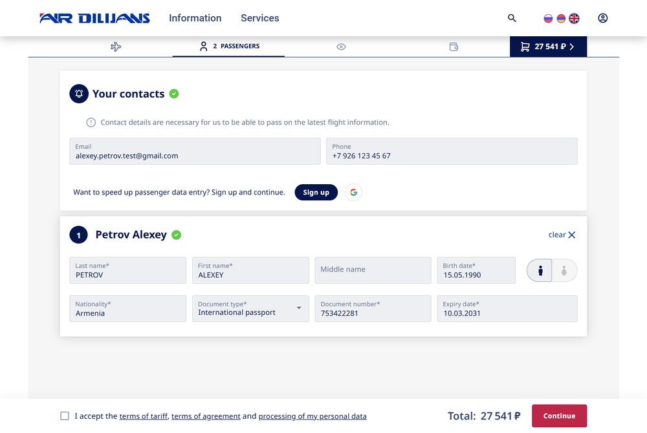647x433 pixels.
Task: Select male gender toggle
Action: pyautogui.click(x=540, y=270)
